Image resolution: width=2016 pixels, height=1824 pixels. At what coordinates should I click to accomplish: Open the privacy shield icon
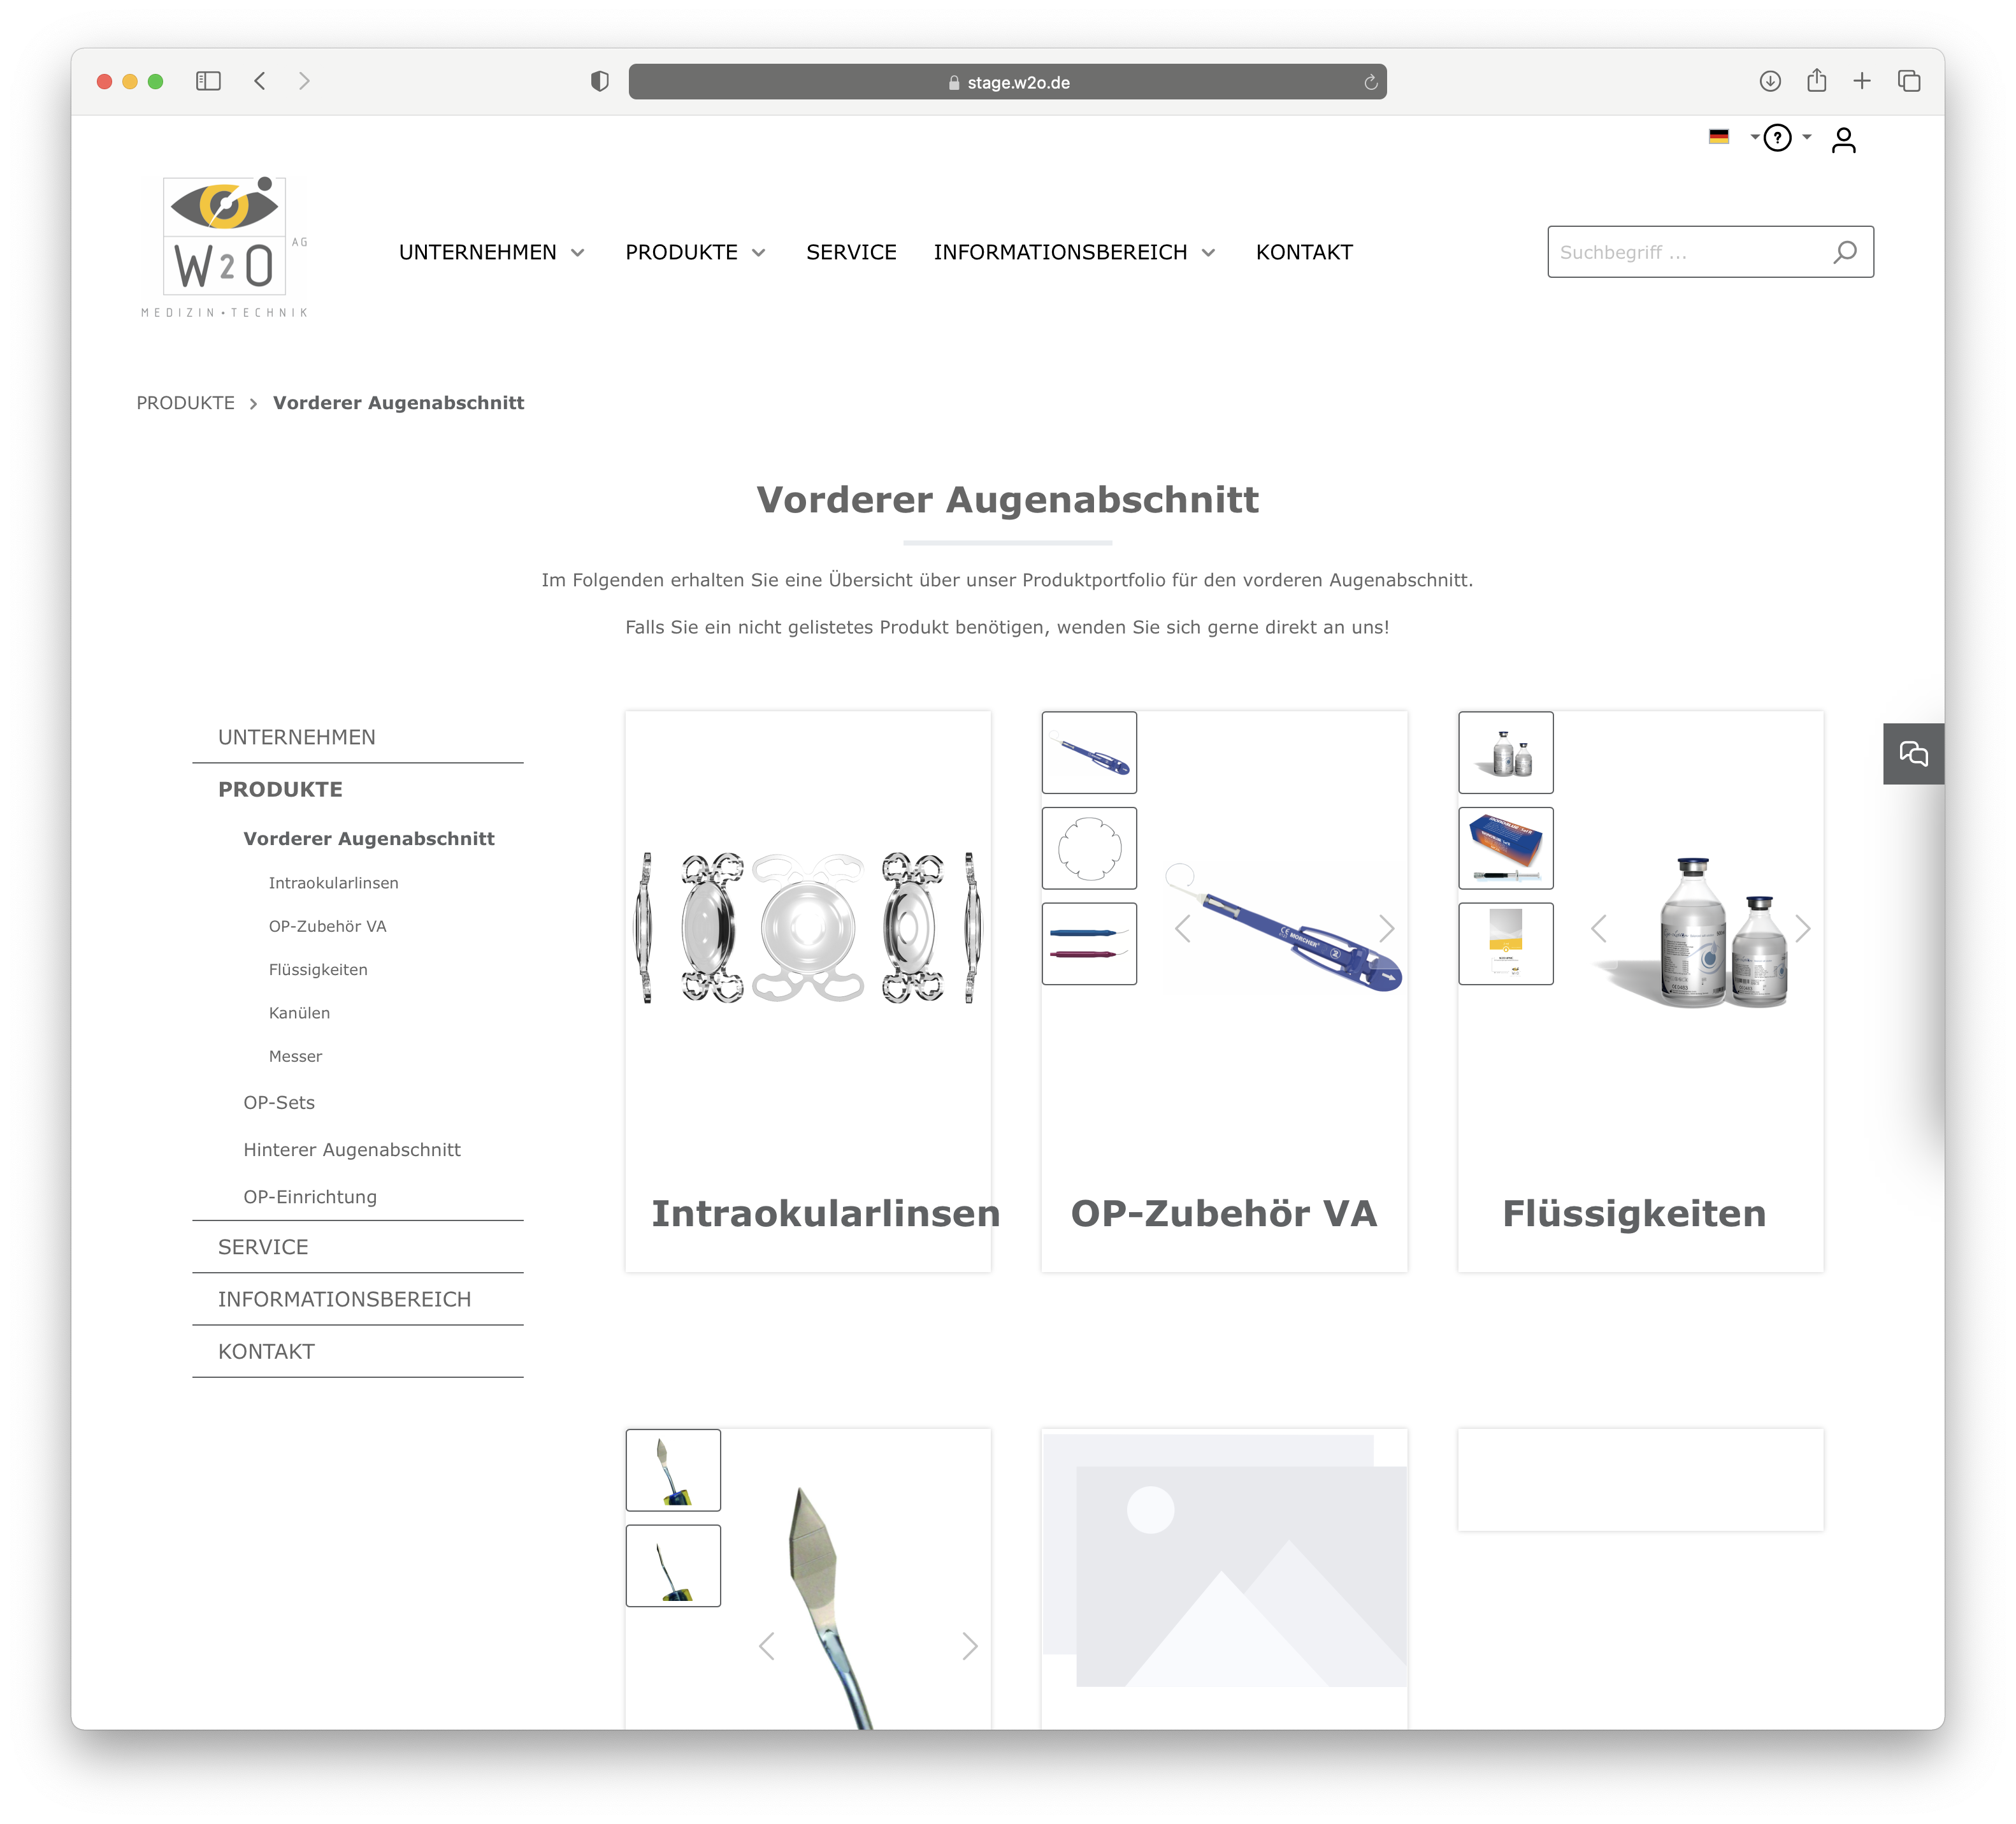tap(599, 81)
